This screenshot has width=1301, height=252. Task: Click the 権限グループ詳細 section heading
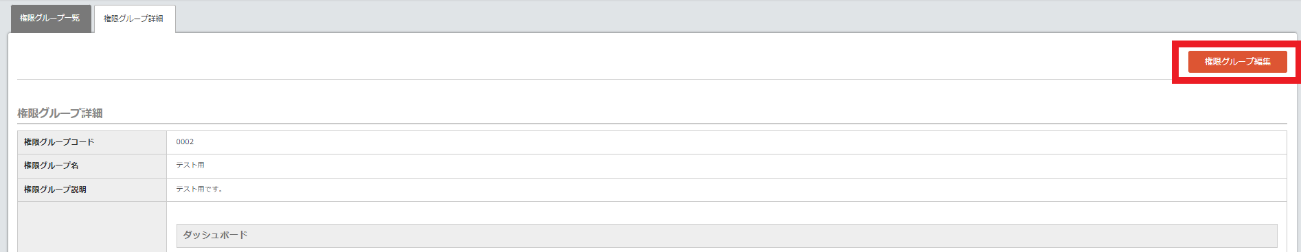click(60, 113)
